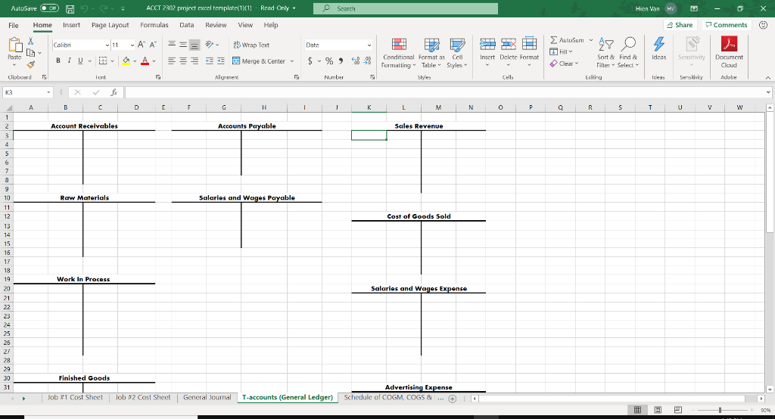Image resolution: width=775 pixels, height=419 pixels.
Task: Toggle Bold formatting
Action: coord(58,61)
